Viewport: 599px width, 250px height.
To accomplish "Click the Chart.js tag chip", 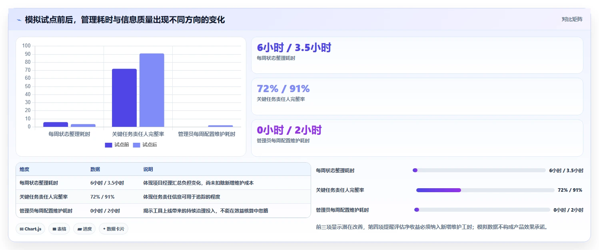I will (x=30, y=229).
